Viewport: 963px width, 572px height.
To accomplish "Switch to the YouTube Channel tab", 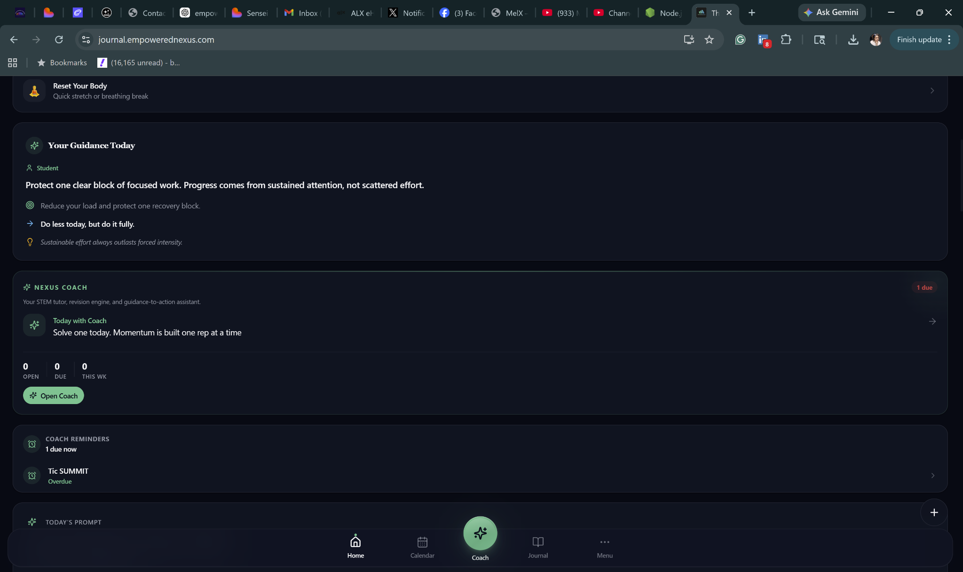I will coord(613,13).
